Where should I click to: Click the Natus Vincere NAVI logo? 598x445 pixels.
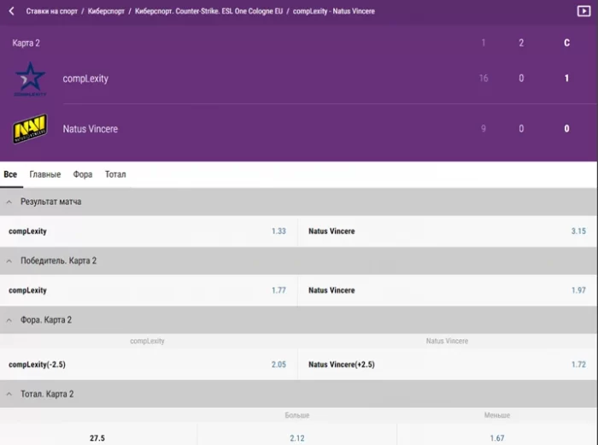[30, 129]
